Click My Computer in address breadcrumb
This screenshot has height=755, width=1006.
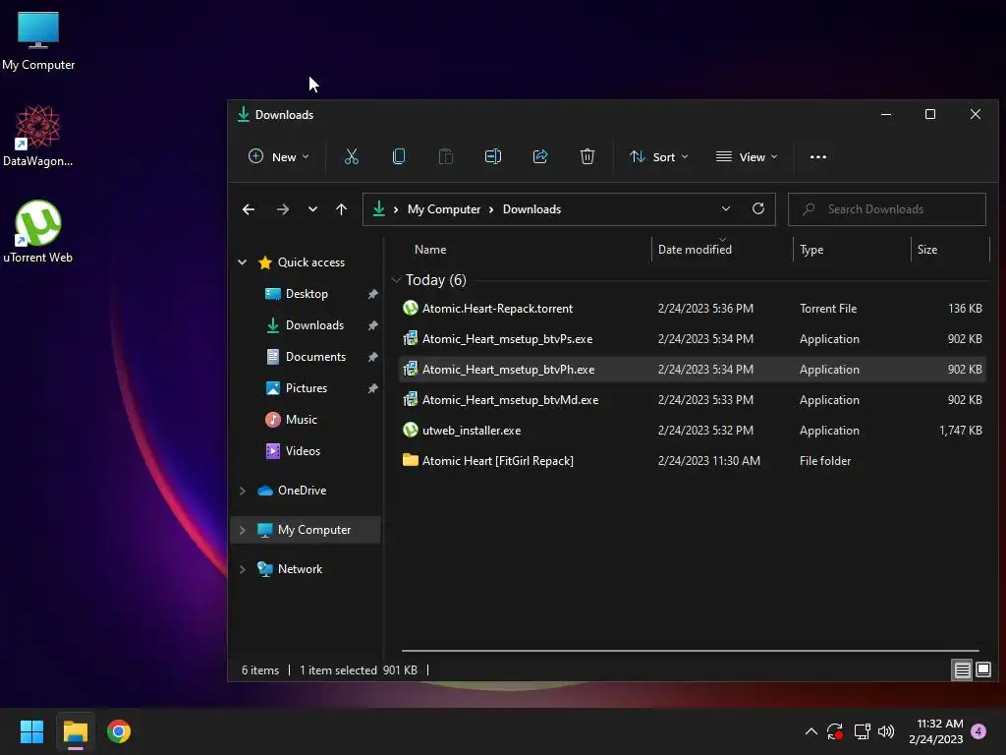coord(444,209)
